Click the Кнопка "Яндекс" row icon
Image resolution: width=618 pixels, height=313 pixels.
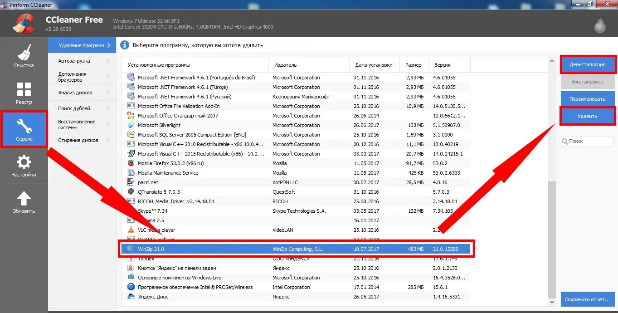point(131,268)
